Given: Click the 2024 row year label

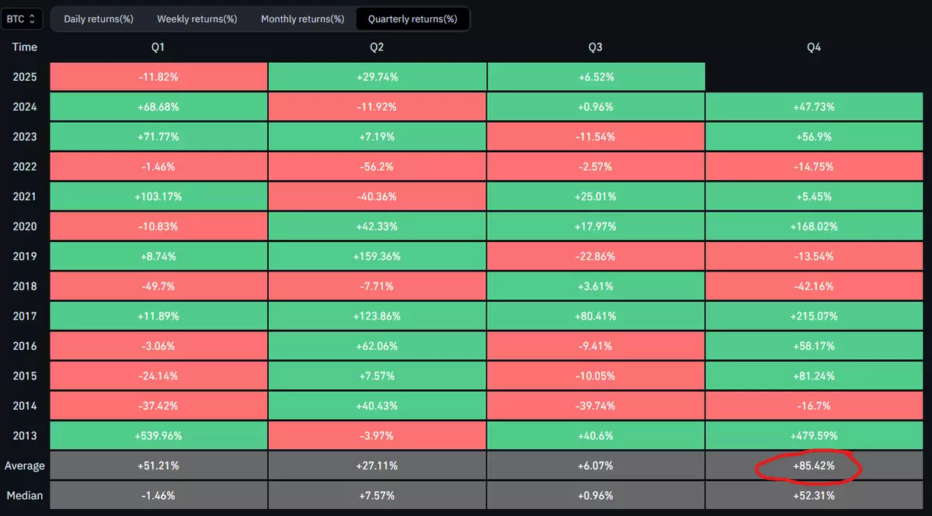Looking at the screenshot, I should coord(25,107).
